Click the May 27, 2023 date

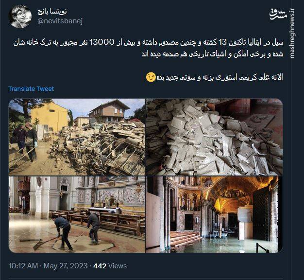66,265
